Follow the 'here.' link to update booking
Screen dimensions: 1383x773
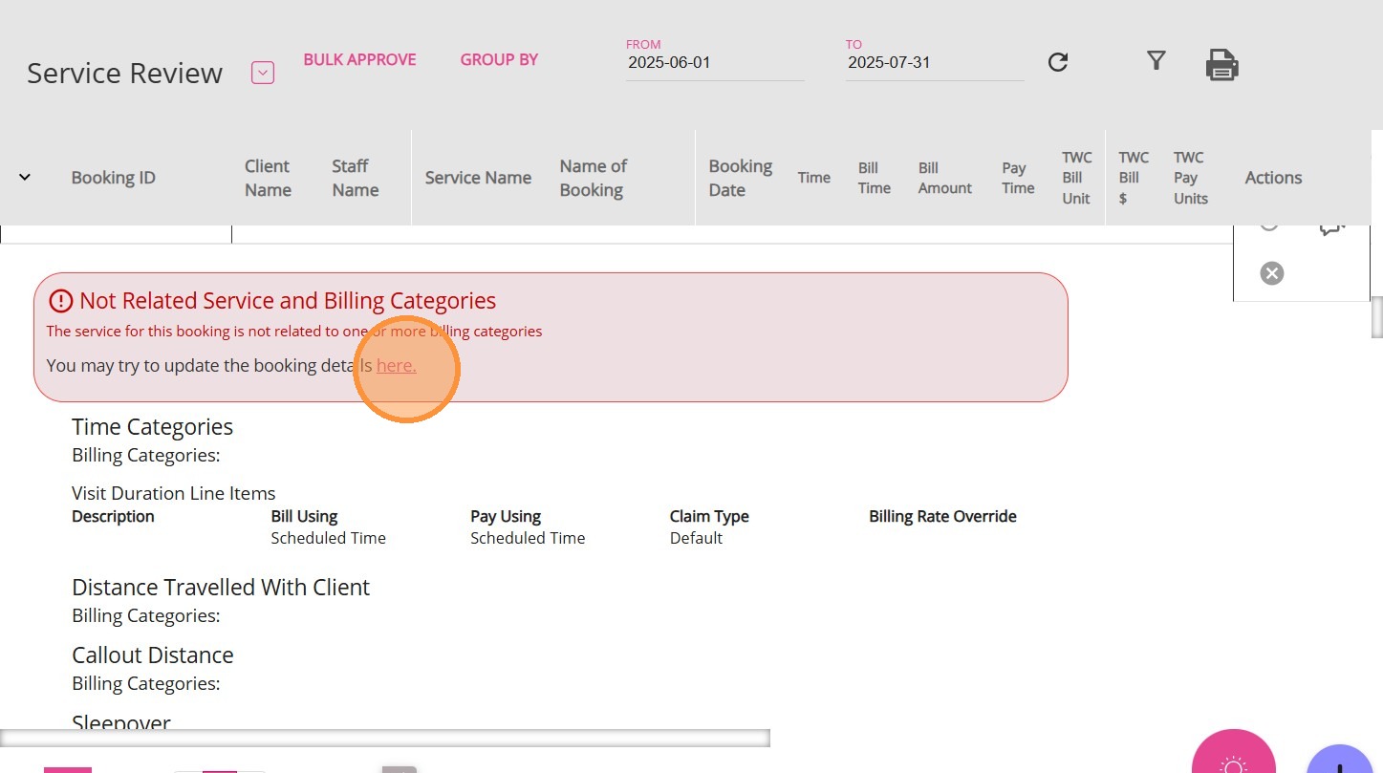click(396, 365)
